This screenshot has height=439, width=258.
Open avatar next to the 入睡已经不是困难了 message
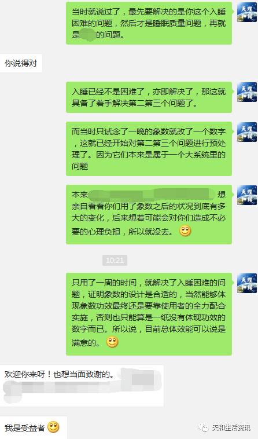pyautogui.click(x=247, y=92)
